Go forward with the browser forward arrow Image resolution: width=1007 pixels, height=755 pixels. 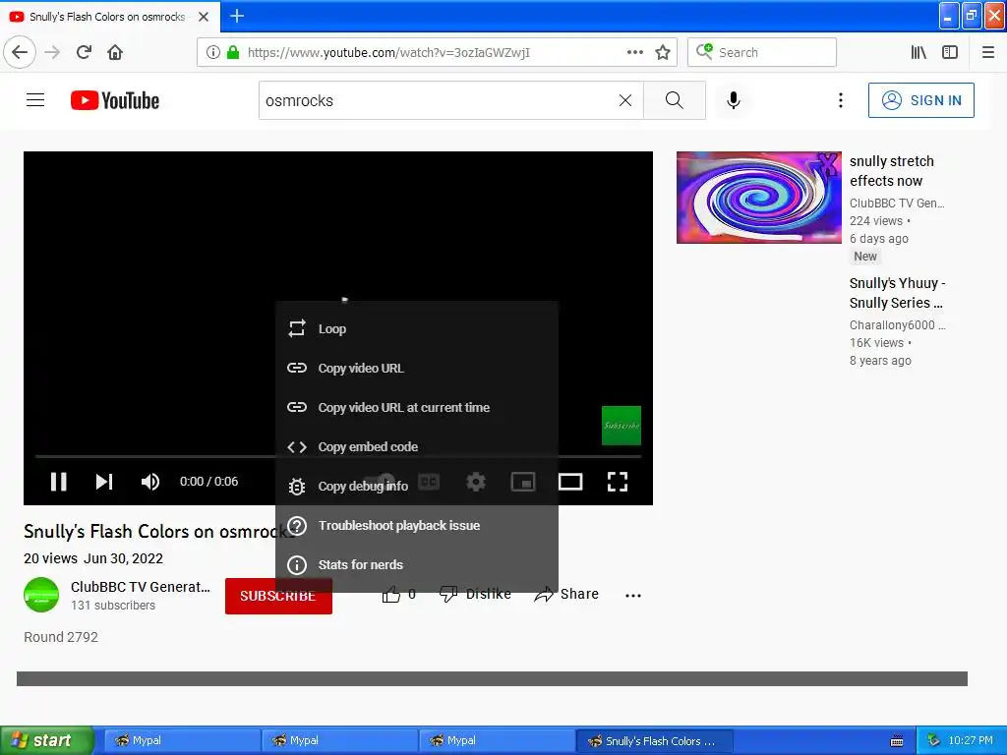(x=53, y=52)
